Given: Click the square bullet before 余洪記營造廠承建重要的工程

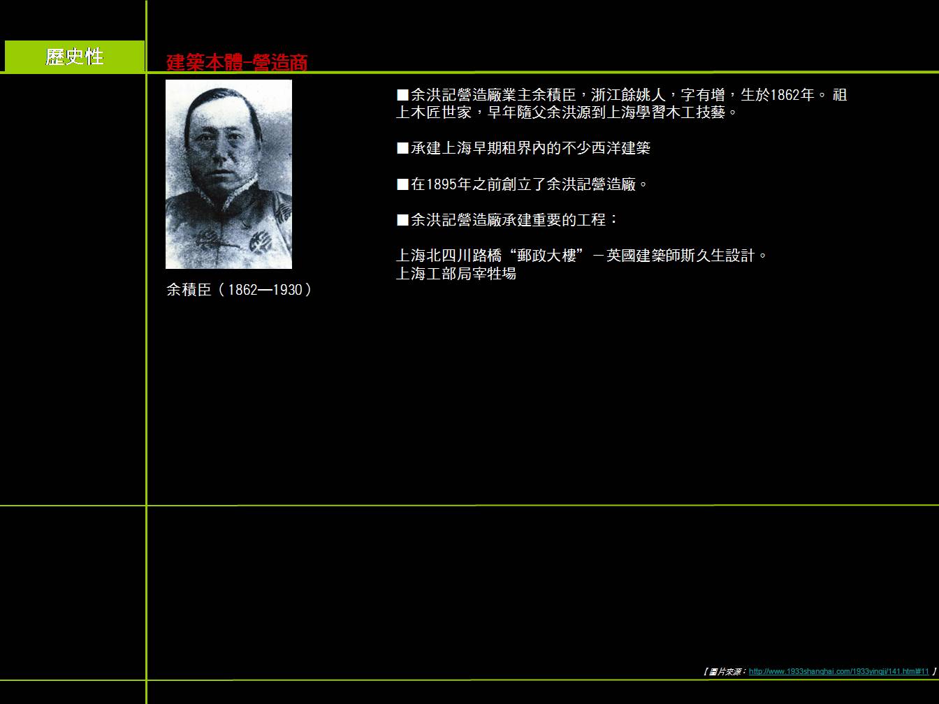Looking at the screenshot, I should [402, 220].
